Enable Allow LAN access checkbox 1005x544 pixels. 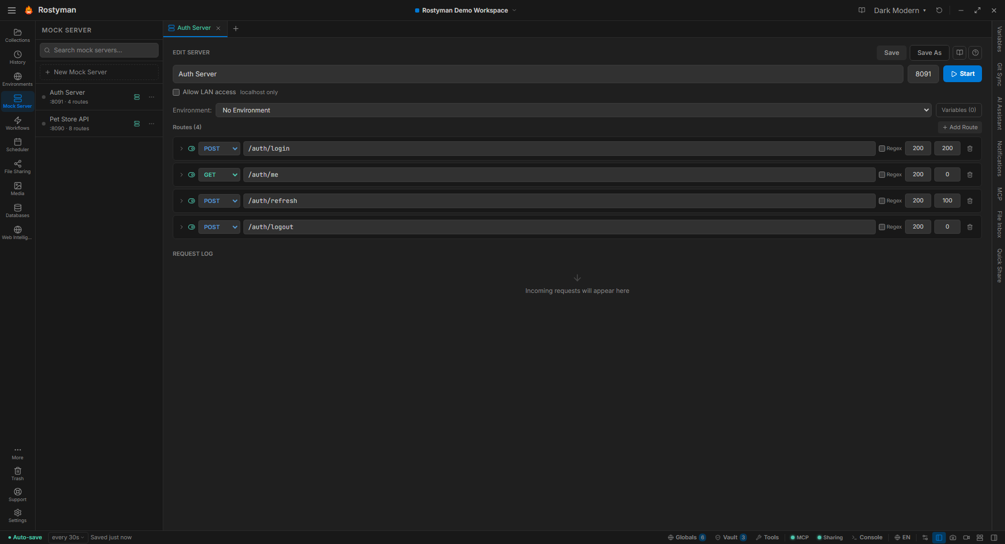(176, 92)
